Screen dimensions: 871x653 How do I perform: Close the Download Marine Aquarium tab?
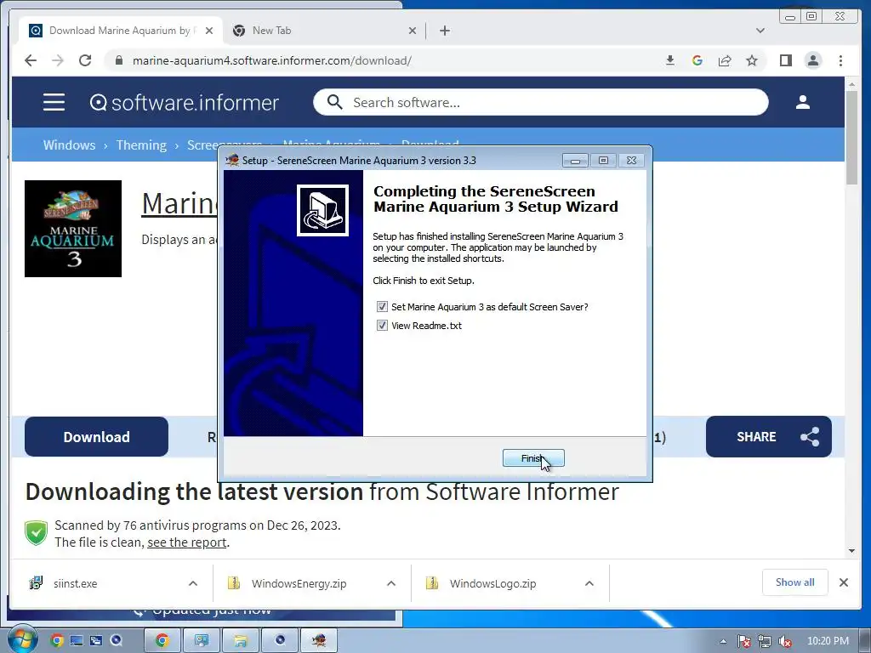pos(209,31)
